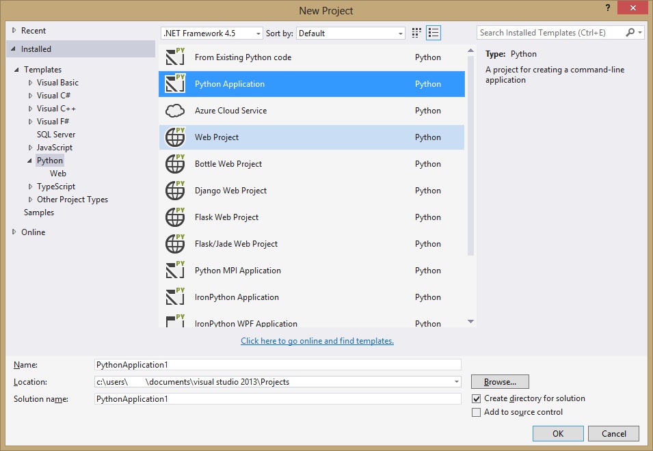Viewport: 653px width, 451px height.
Task: Select Bottle Web Project template name
Action: pyautogui.click(x=228, y=164)
